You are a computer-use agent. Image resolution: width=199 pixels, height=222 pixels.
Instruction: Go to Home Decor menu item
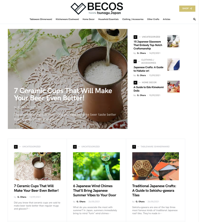(x=89, y=19)
